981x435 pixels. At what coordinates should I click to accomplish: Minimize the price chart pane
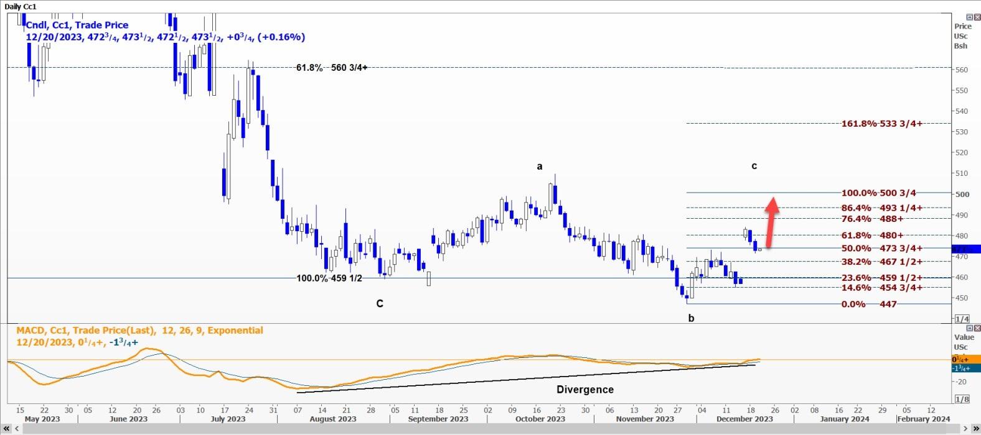(x=969, y=17)
